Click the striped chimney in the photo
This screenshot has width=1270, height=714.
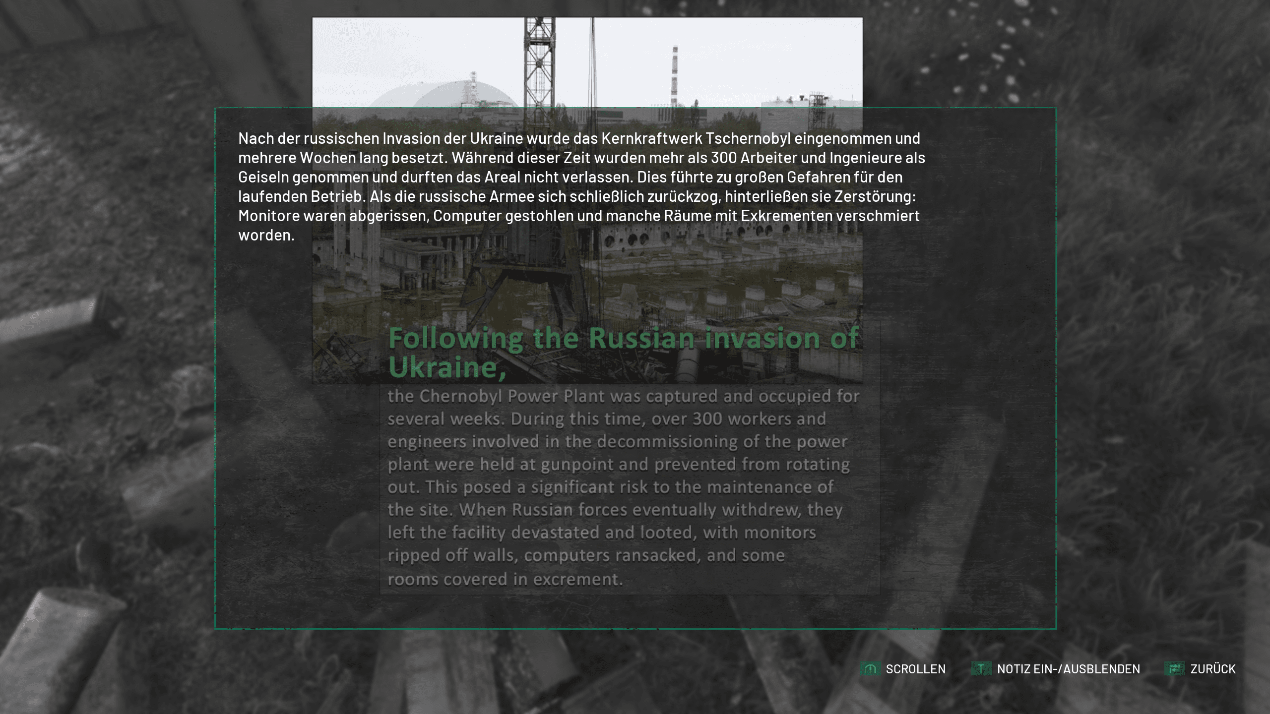[675, 74]
